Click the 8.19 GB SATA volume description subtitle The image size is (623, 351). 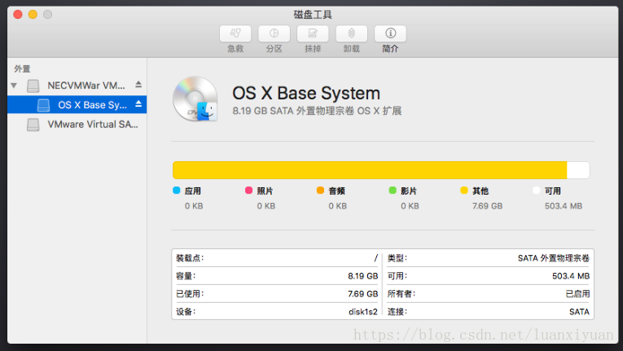(x=317, y=111)
